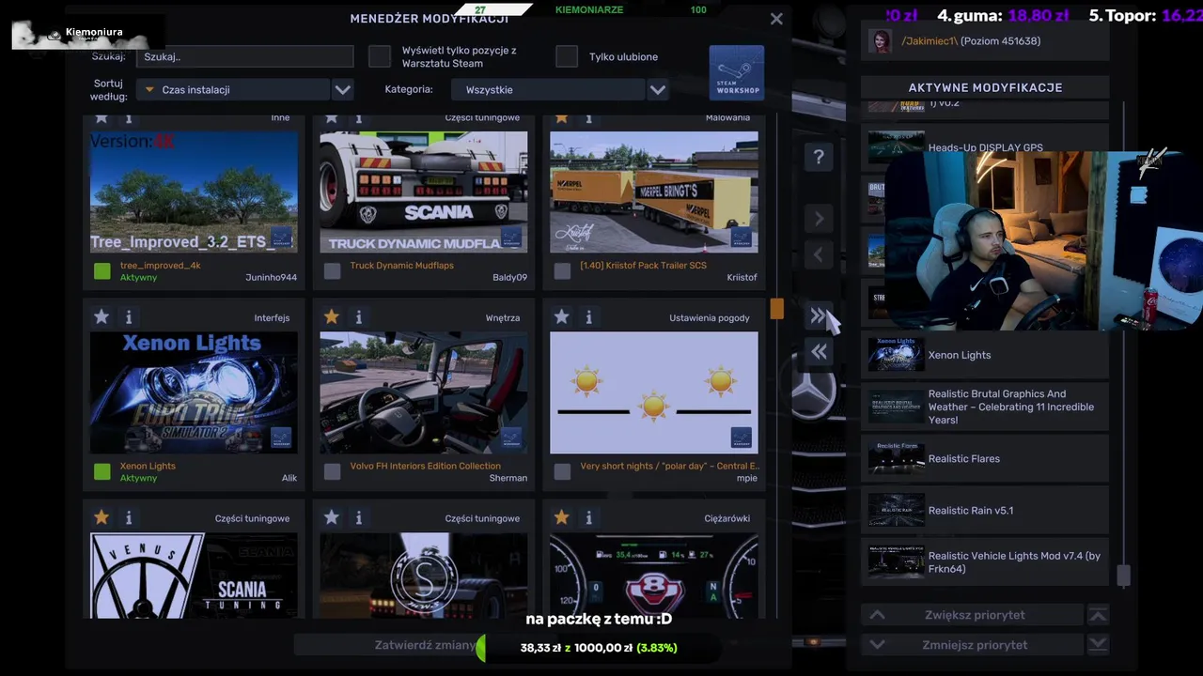Click /Jakimiec1\ profile avatar
Viewport: 1203px width, 676px height.
pos(881,41)
